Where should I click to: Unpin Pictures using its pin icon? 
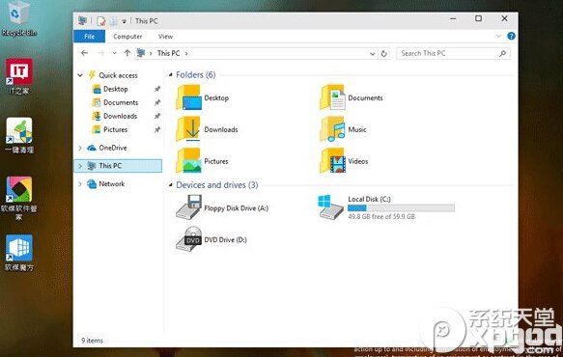(x=156, y=130)
